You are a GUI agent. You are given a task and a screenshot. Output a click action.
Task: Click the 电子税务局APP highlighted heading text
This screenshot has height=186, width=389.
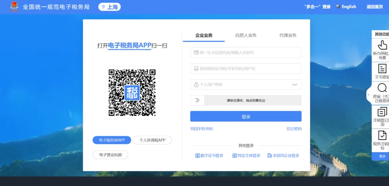click(130, 46)
